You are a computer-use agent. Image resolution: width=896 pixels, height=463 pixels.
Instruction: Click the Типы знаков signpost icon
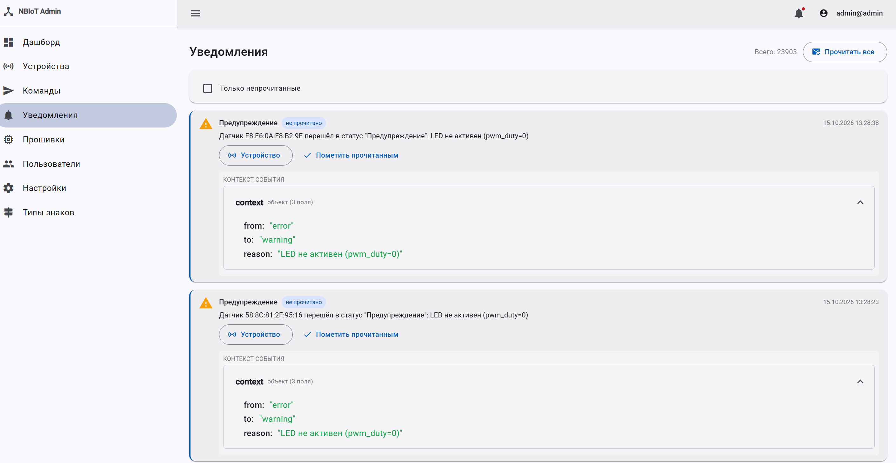click(x=8, y=212)
